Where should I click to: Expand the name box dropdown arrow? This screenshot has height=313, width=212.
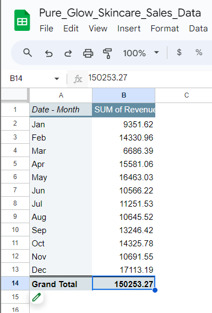point(57,79)
